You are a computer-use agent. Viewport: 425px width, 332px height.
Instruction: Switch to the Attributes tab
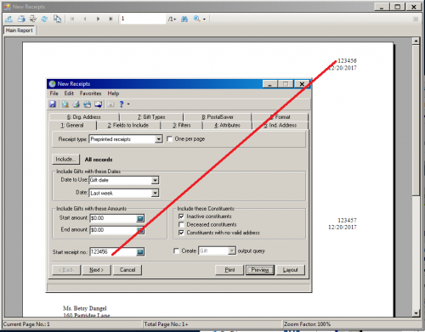point(227,125)
